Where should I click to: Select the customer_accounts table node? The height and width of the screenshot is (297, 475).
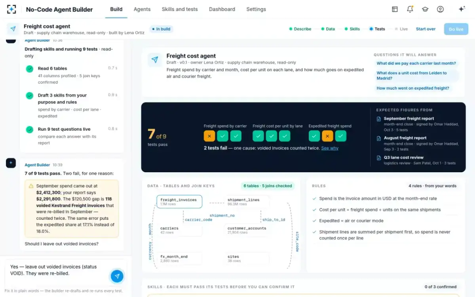click(247, 230)
